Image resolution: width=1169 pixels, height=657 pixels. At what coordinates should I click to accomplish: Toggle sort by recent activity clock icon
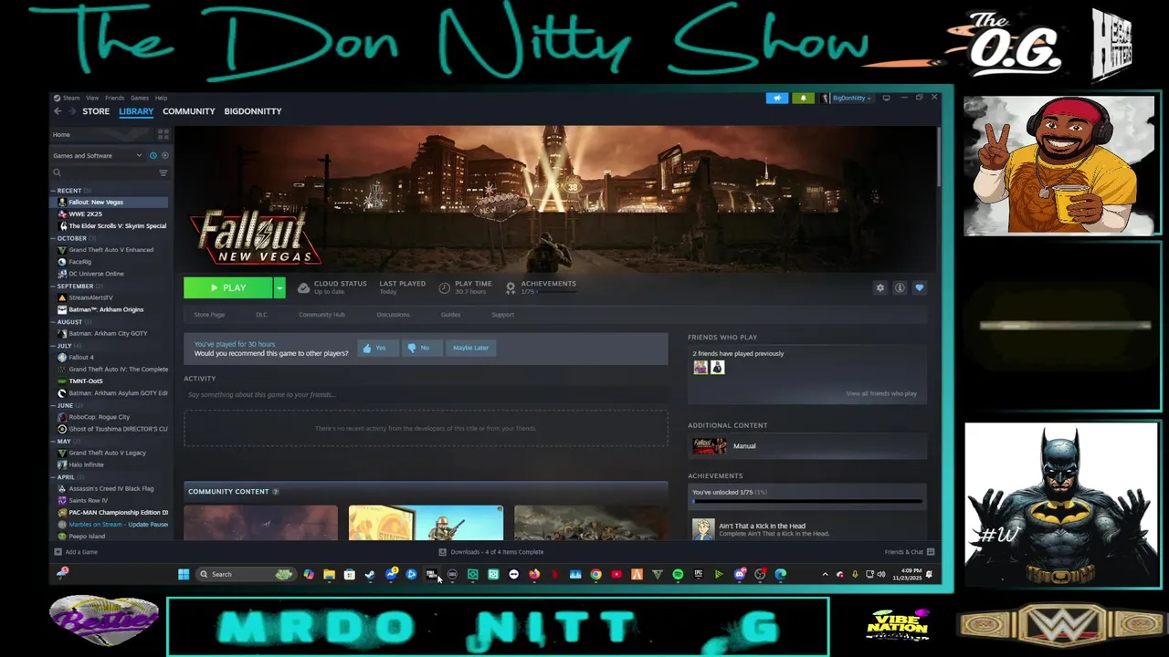153,156
